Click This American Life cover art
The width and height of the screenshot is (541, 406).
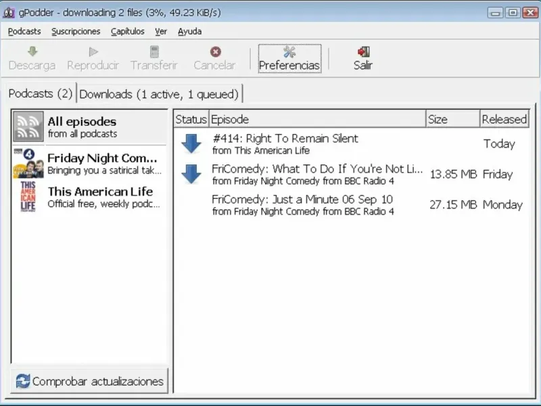(x=28, y=196)
